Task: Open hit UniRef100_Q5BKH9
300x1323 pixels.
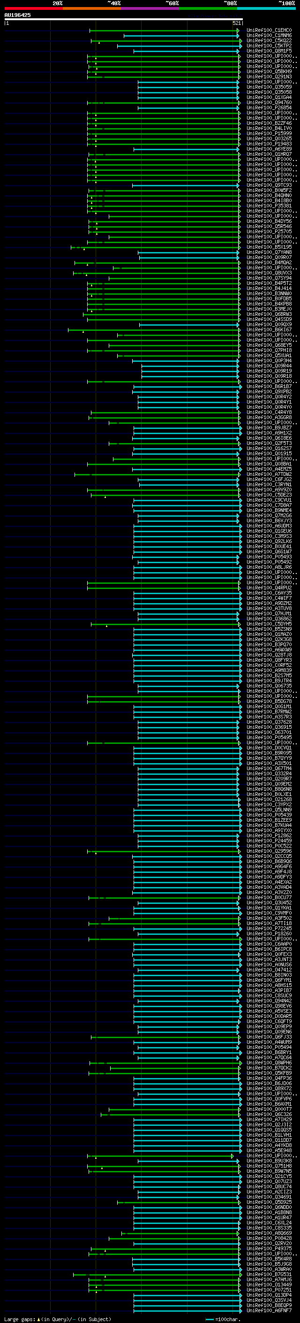Action: coord(269,72)
